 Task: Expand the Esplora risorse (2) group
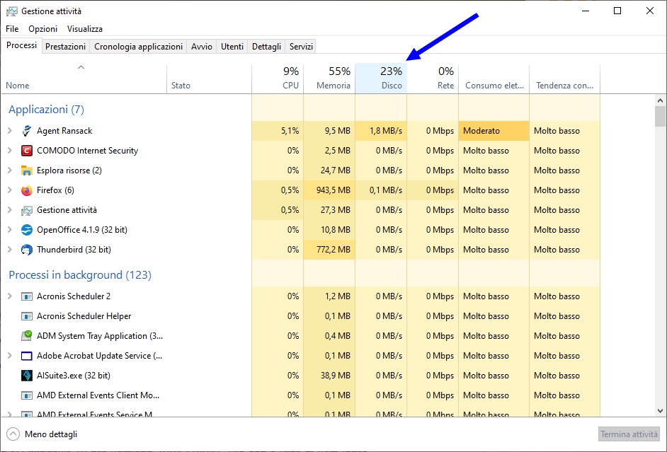(10, 170)
